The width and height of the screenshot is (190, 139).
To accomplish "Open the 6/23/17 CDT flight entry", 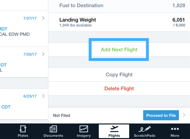I will pyautogui.click(x=24, y=104).
